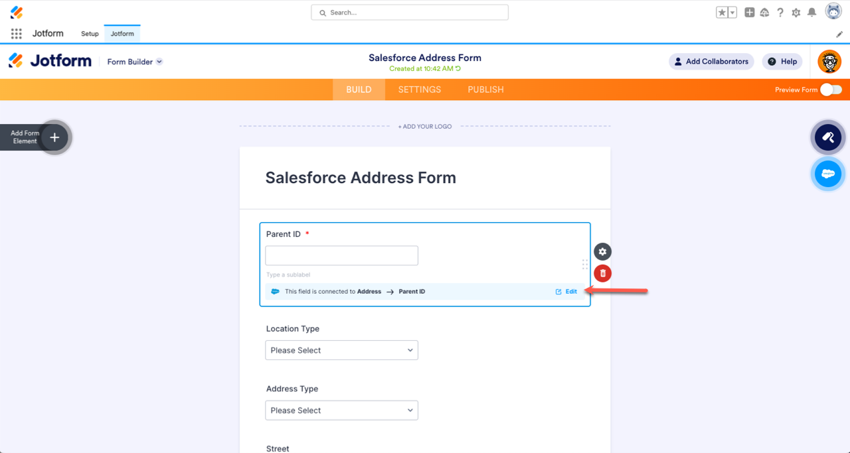Expand the Address Type dropdown

(341, 411)
